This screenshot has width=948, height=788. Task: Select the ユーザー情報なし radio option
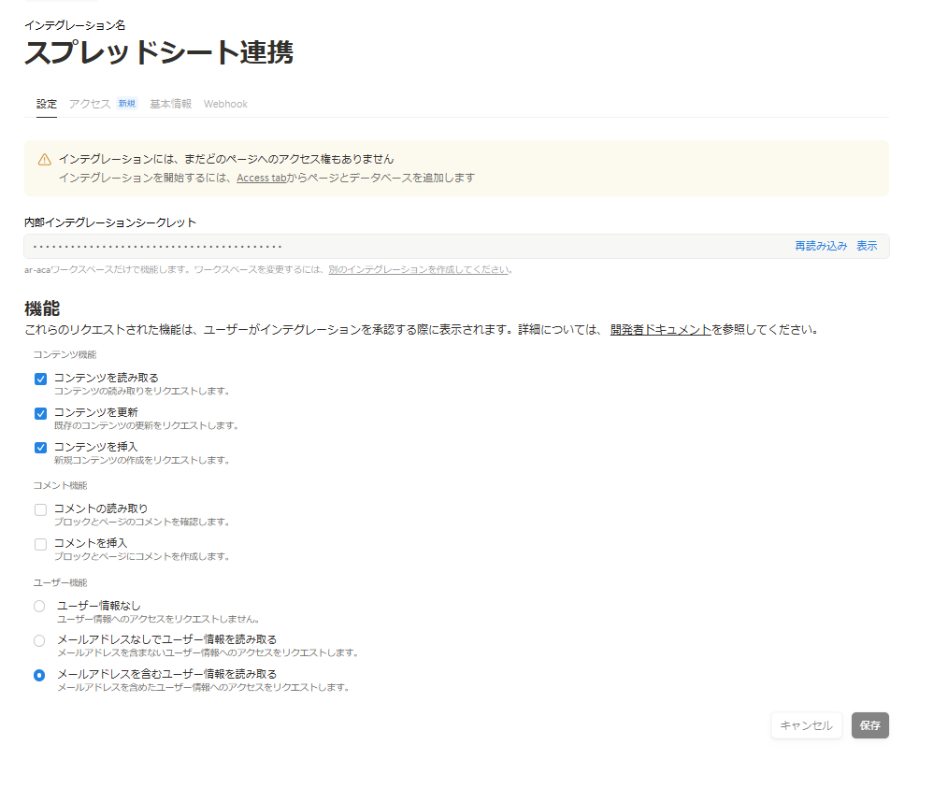point(39,607)
